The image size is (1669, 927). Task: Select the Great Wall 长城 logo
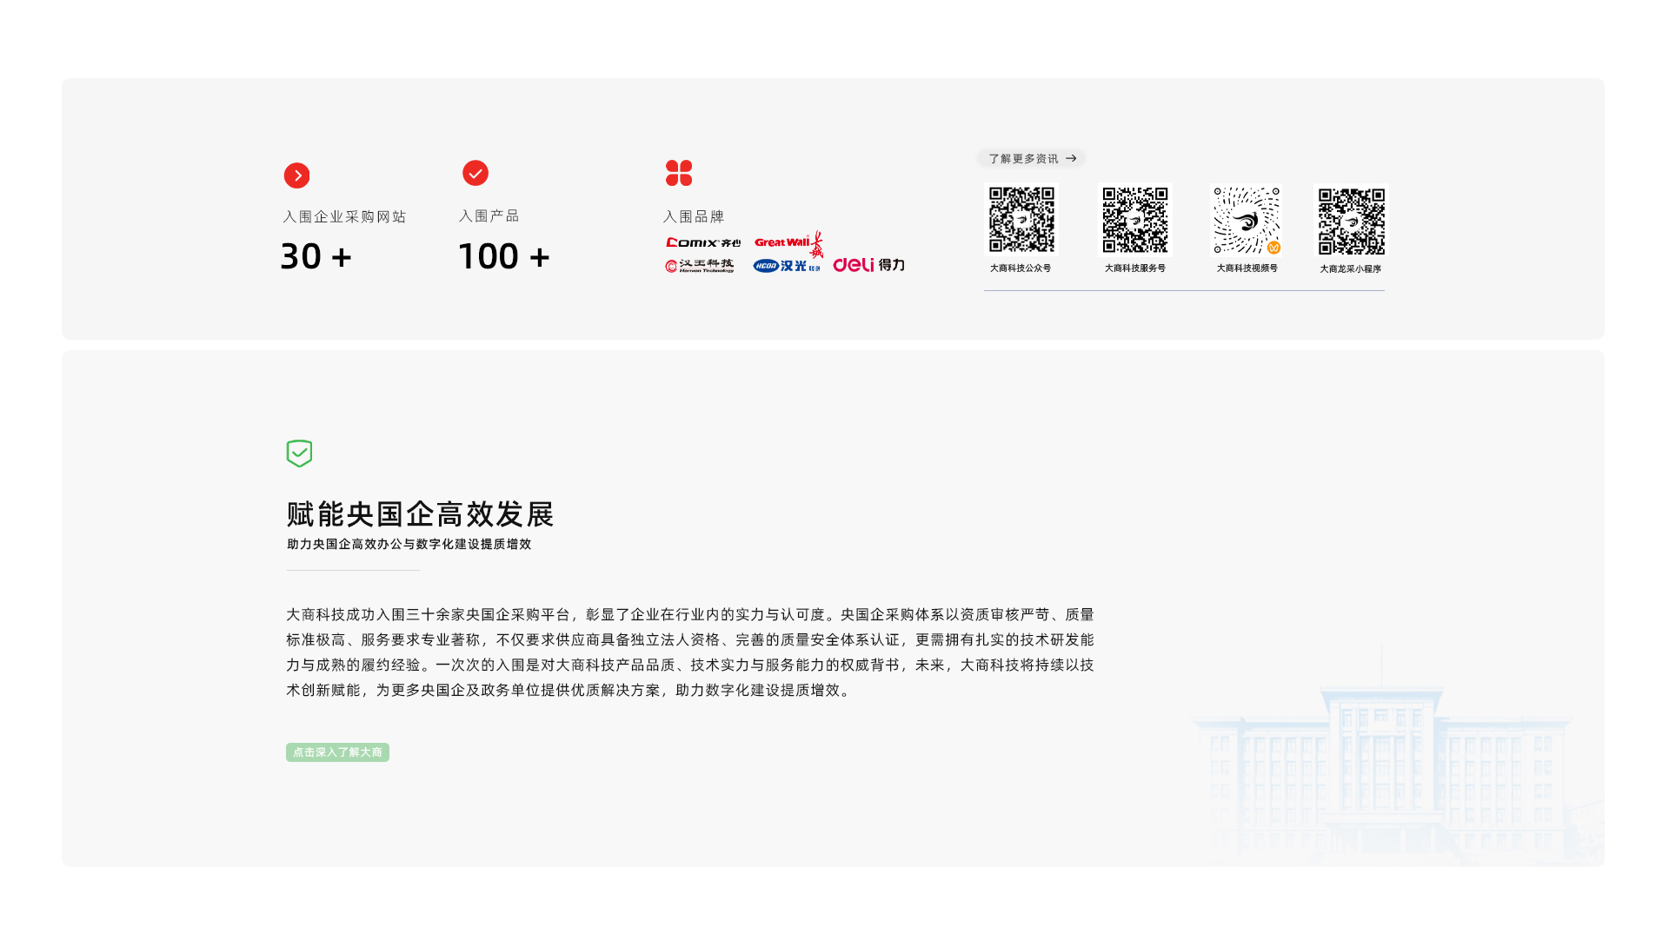[x=788, y=243]
